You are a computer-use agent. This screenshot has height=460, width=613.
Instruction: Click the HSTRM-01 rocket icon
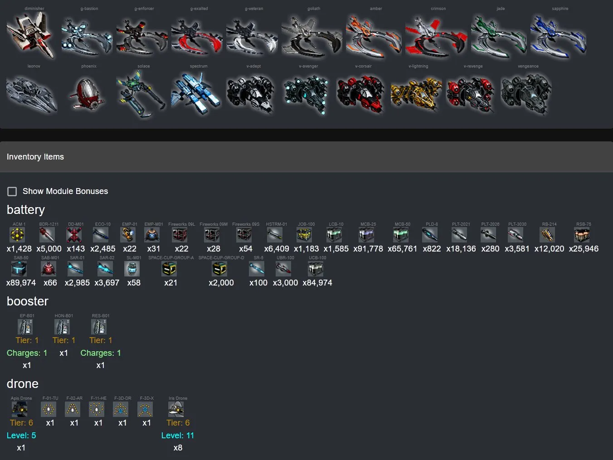point(275,234)
